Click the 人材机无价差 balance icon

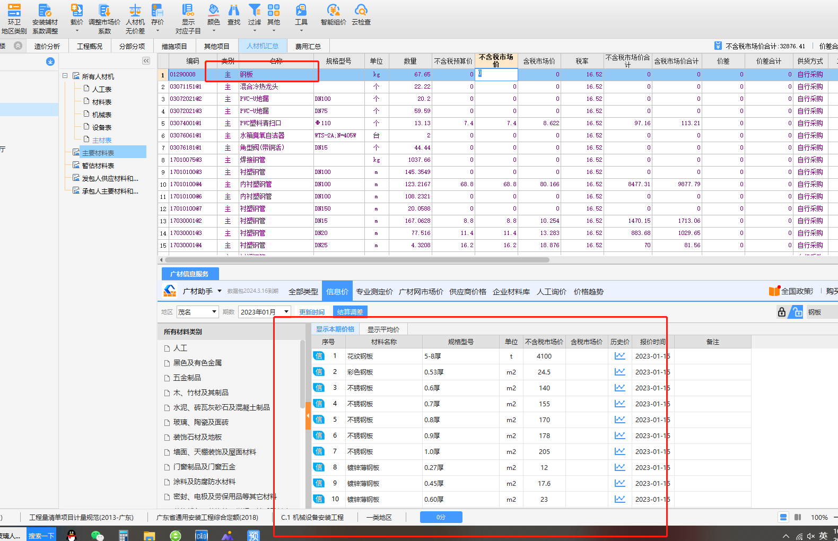click(x=135, y=10)
